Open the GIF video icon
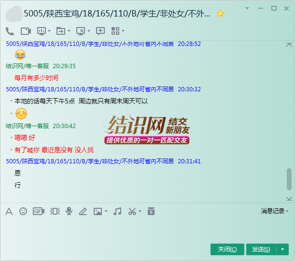 point(39,211)
